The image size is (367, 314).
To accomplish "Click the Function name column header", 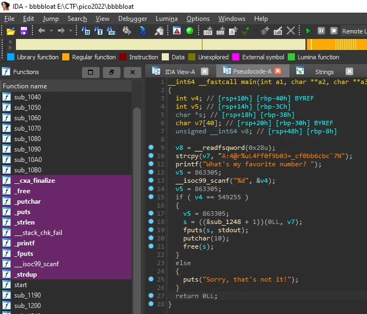I will (67, 86).
